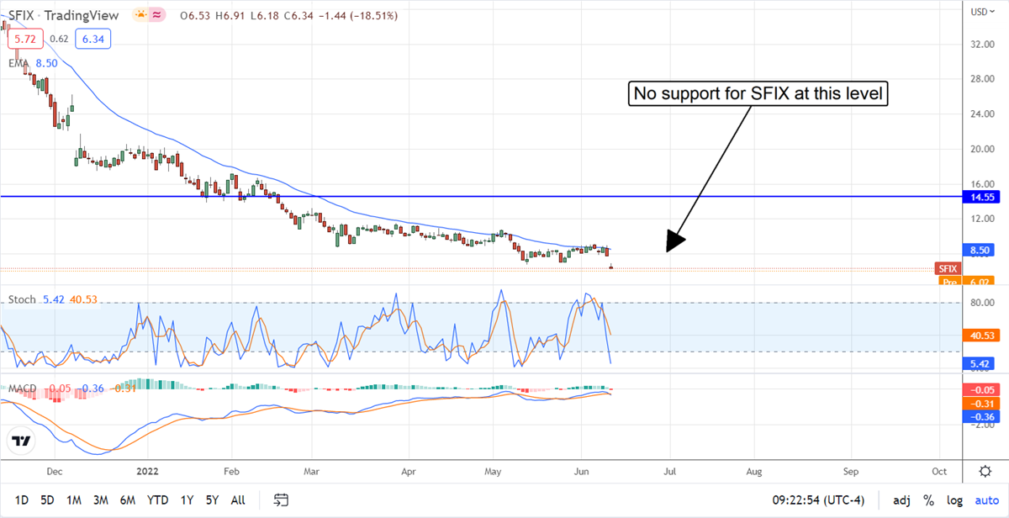Open the go to date calendar icon

point(282,500)
